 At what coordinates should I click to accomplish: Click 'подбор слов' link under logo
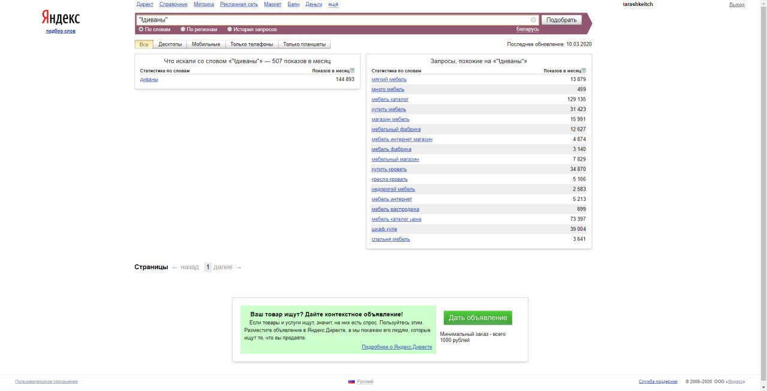click(61, 31)
